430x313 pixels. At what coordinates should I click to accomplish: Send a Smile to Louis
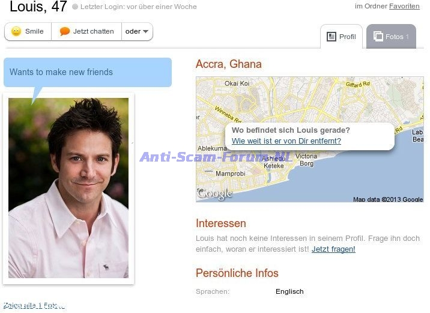pos(28,32)
